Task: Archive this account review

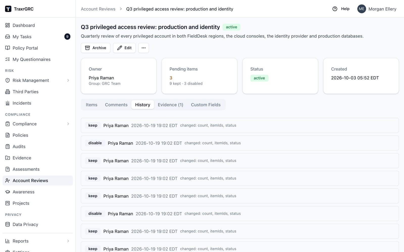Action: click(96, 48)
